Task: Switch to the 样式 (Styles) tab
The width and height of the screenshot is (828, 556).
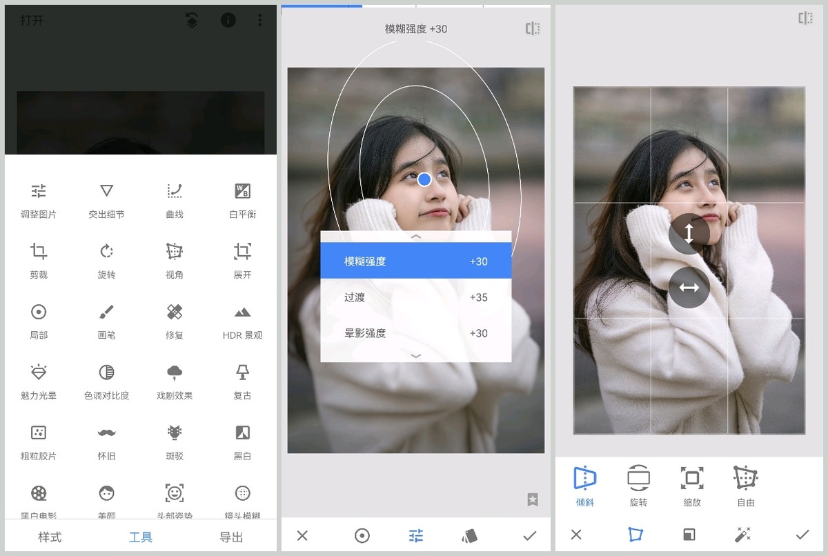Action: coord(50,536)
